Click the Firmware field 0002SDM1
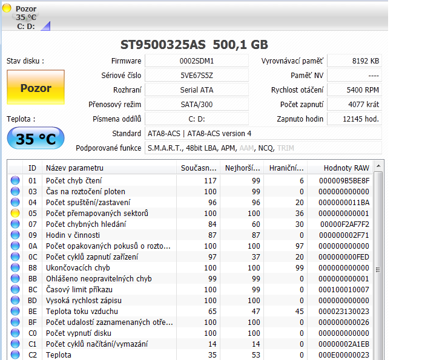The image size is (422, 360). (197, 61)
